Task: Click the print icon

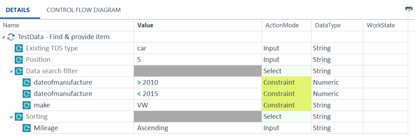Action: point(409,8)
